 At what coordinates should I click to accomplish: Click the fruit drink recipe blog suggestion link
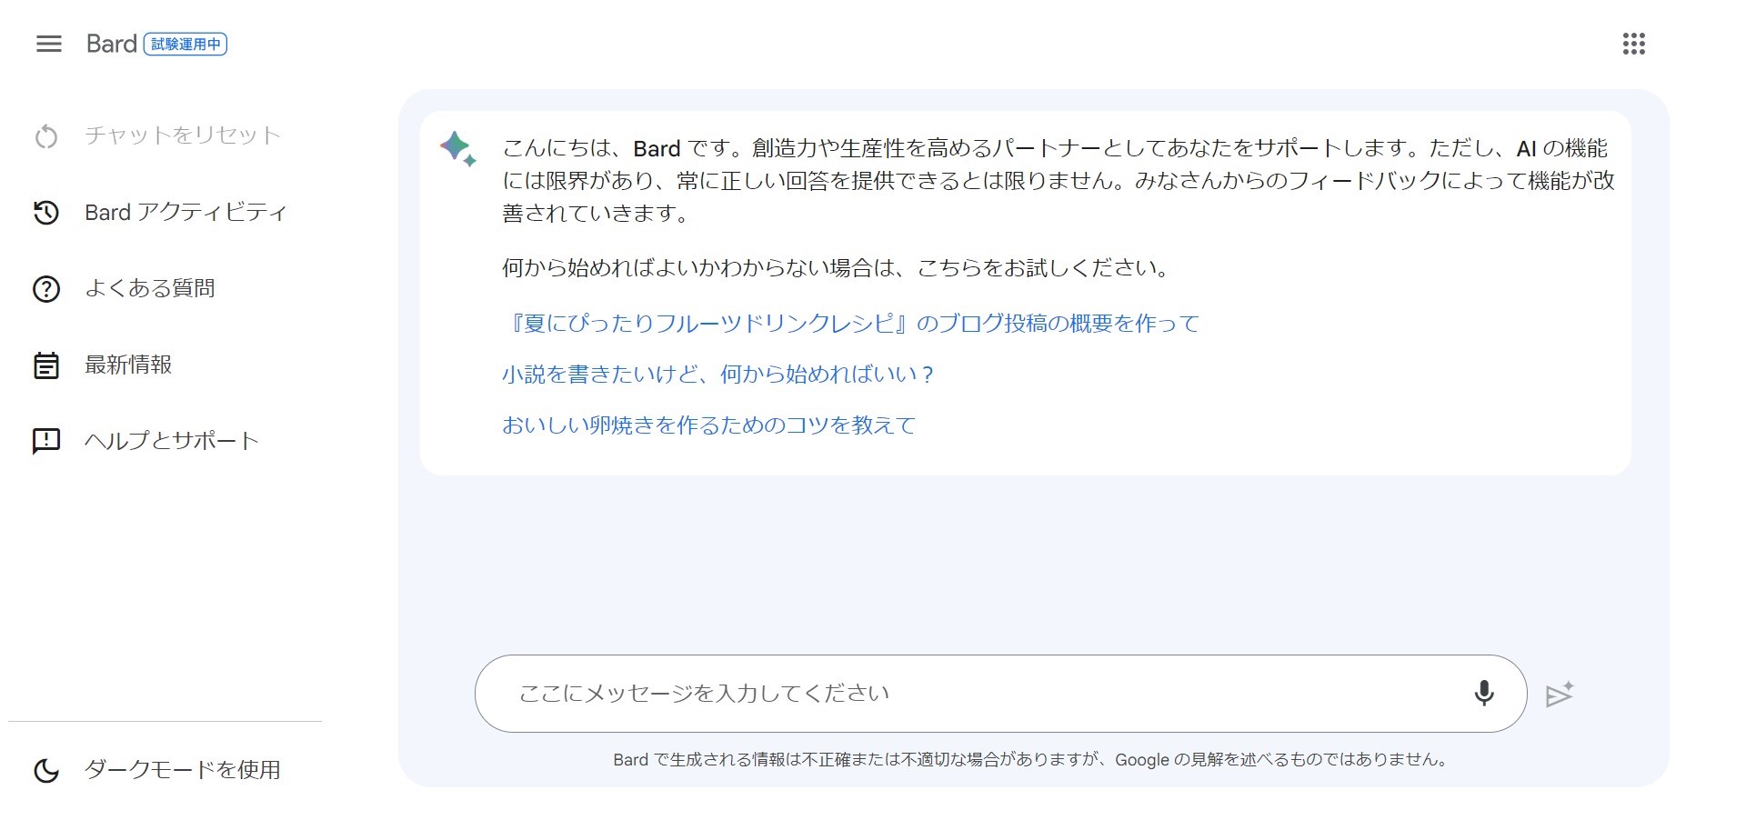point(851,324)
